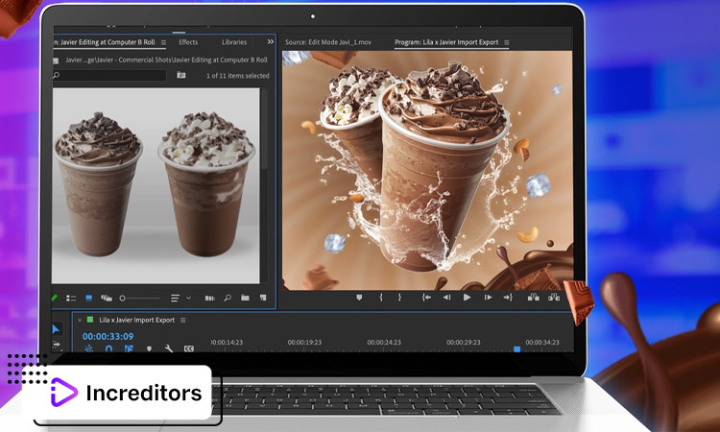Play the Program monitor
Screen dimensions: 720x432
[467, 298]
